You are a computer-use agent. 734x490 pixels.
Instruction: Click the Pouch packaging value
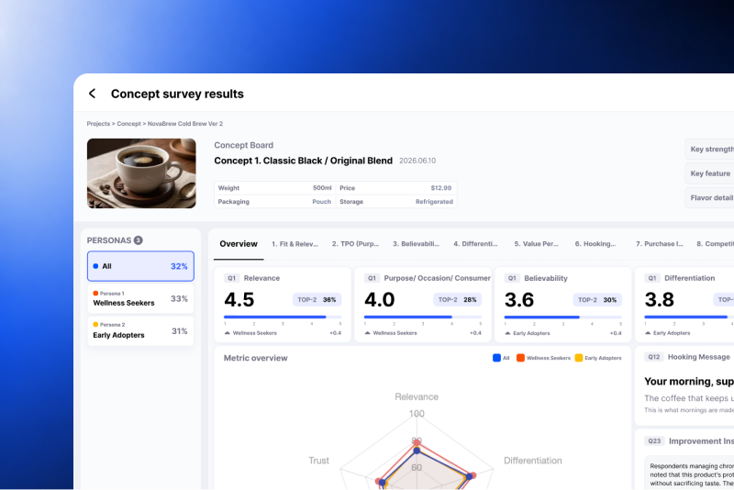pyautogui.click(x=322, y=202)
